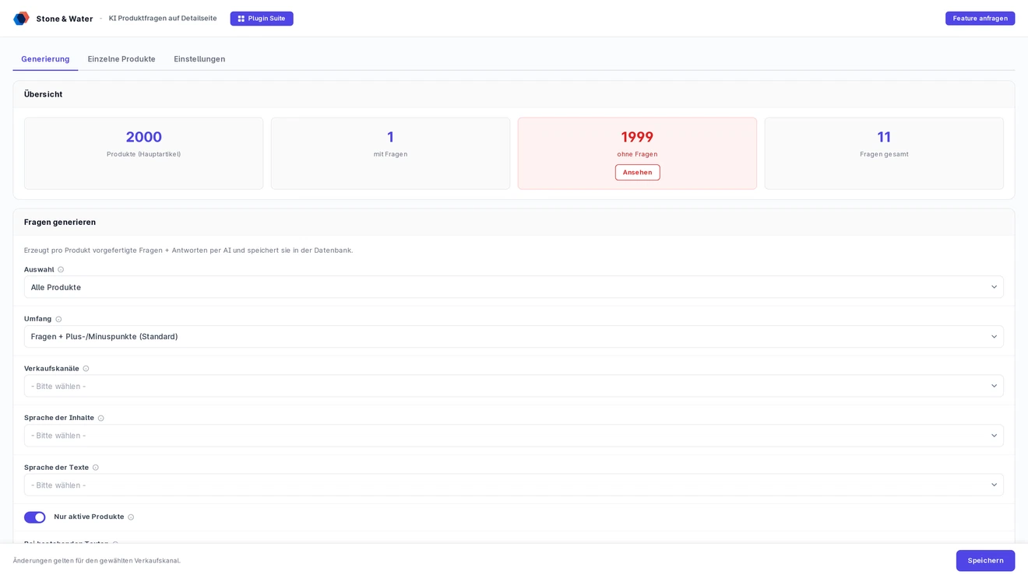1028x578 pixels.
Task: Click the 'Erzeugt pro Produkt vorgefertigte Fragen' description
Action: pos(188,250)
